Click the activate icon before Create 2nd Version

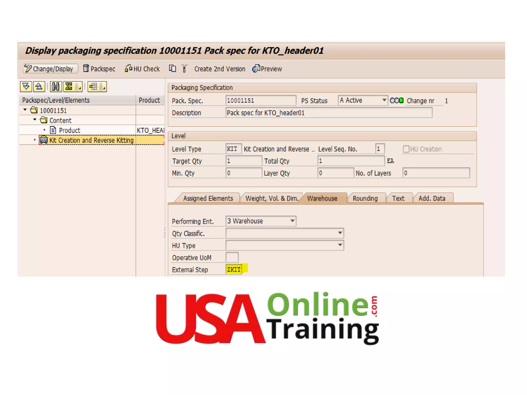(184, 68)
